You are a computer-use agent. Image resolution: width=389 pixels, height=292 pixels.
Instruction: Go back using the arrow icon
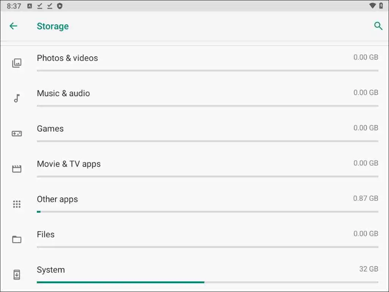pyautogui.click(x=13, y=26)
